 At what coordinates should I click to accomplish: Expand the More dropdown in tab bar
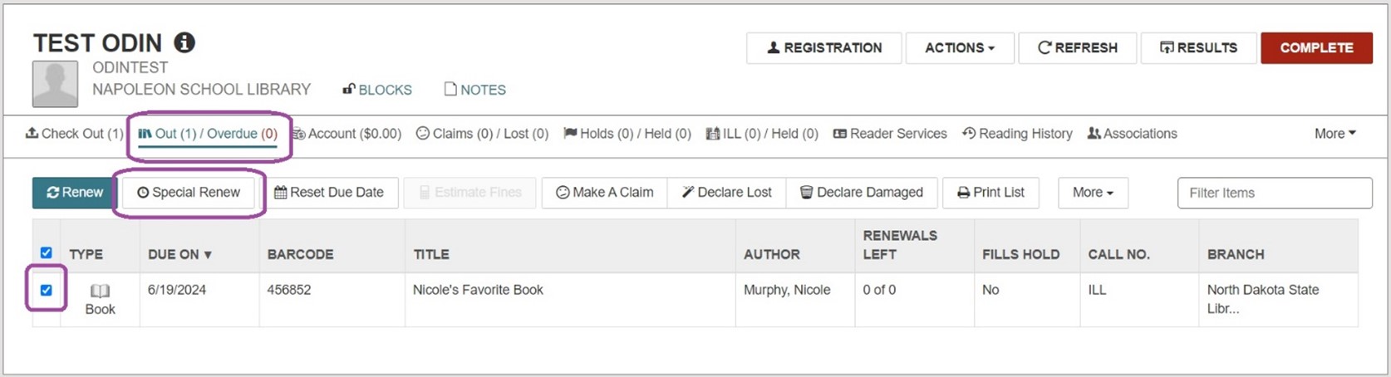pos(1334,134)
